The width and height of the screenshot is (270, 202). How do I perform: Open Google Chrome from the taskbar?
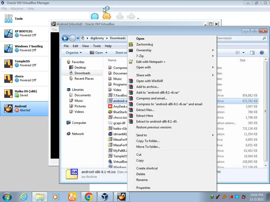(89, 197)
